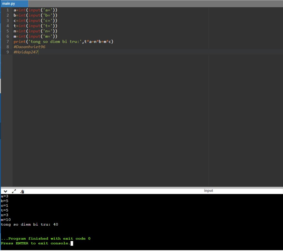Screen dimensions: 283x251
Task: Select the 'input' console label
Action: pyautogui.click(x=208, y=191)
